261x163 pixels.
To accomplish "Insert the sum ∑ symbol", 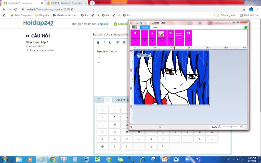I will (163, 132).
